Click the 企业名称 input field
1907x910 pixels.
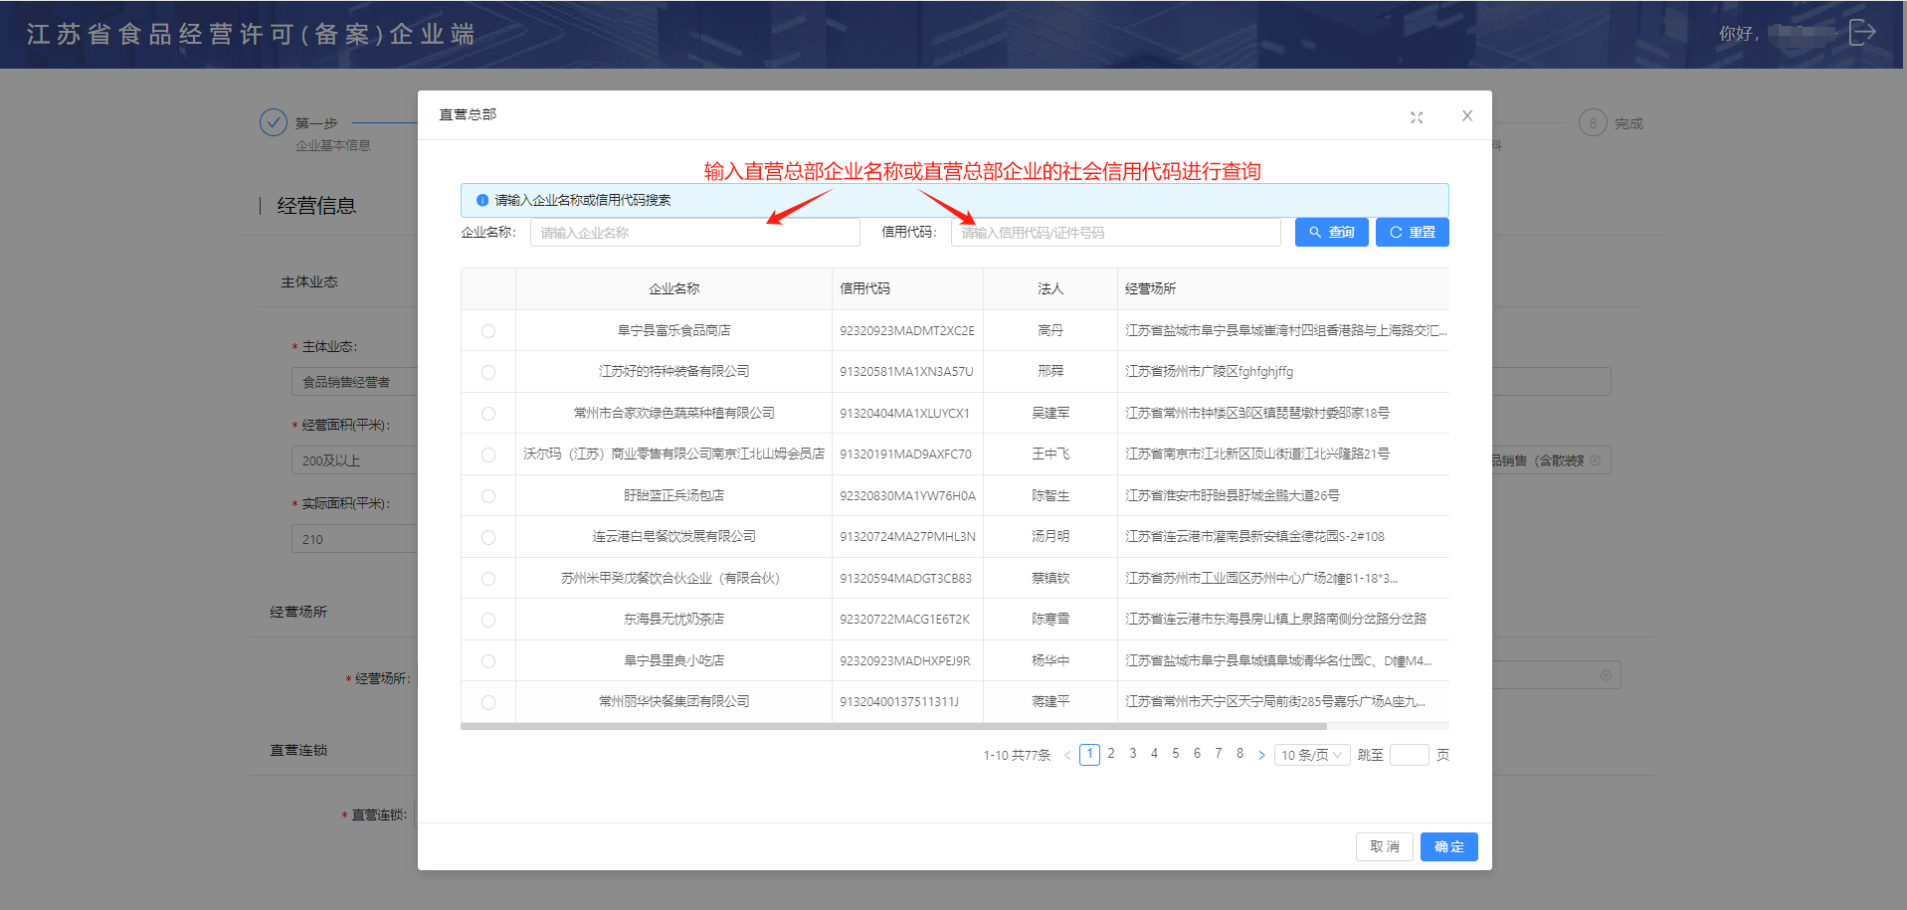click(x=694, y=233)
